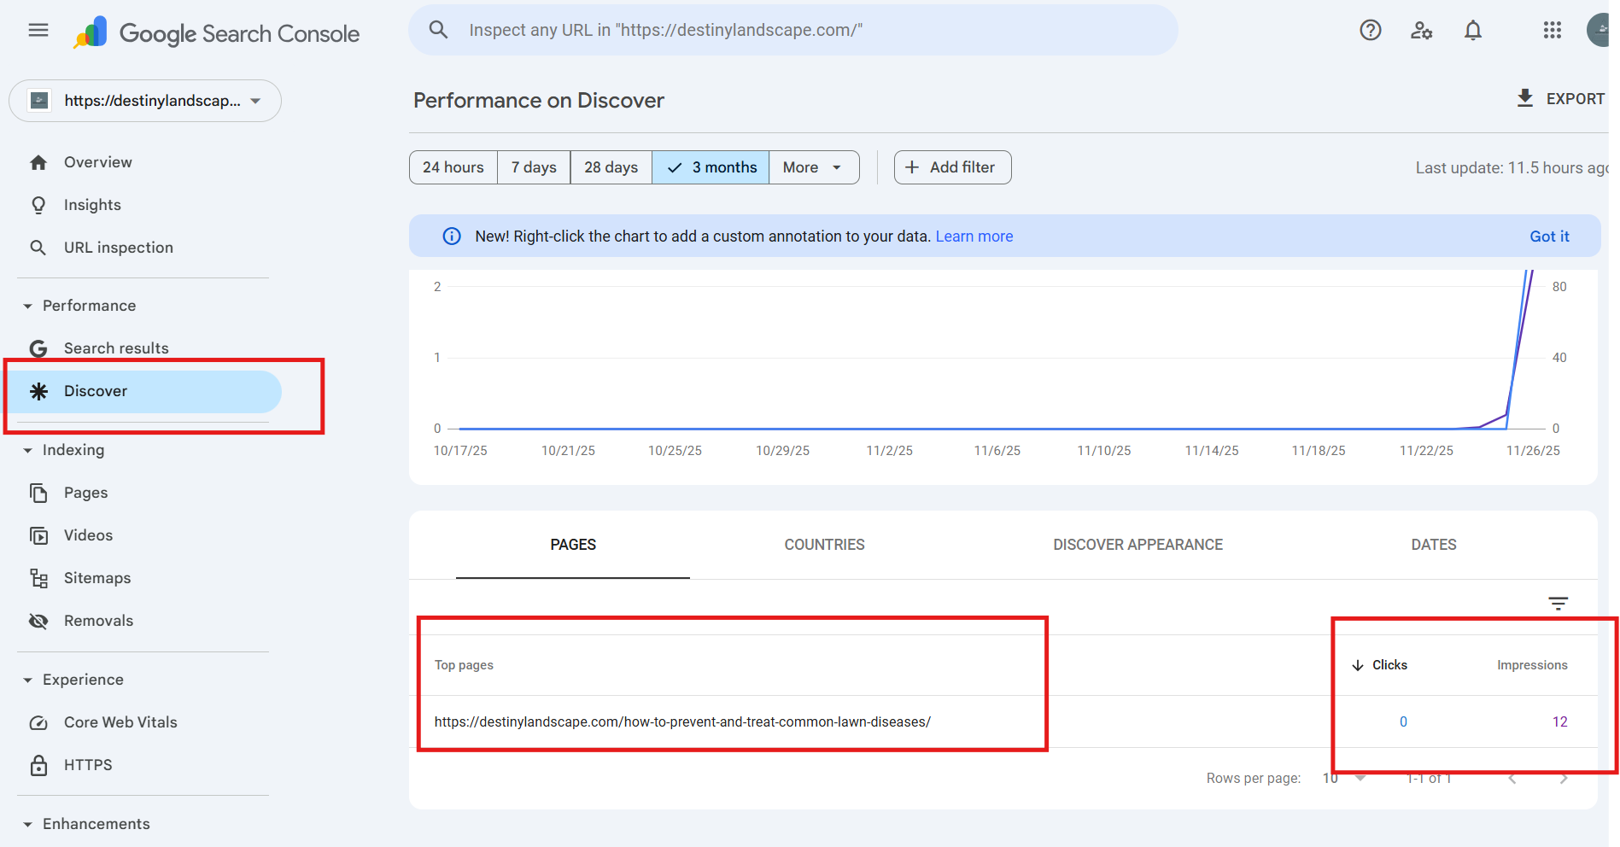Open the hamburger main menu icon
This screenshot has height=847, width=1620.
[38, 31]
